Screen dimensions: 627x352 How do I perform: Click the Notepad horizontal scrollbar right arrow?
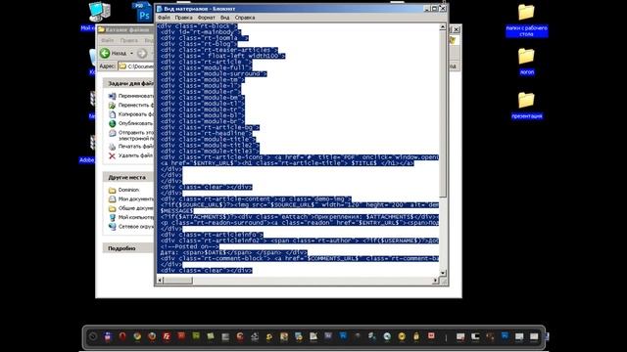(435, 281)
